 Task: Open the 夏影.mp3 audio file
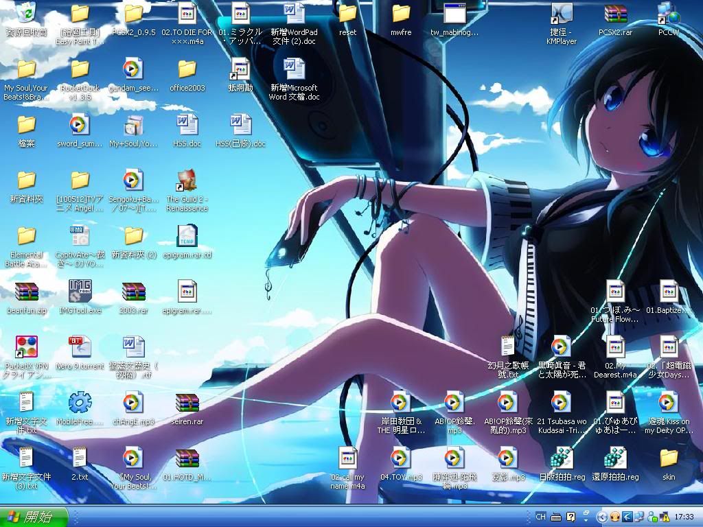507,458
